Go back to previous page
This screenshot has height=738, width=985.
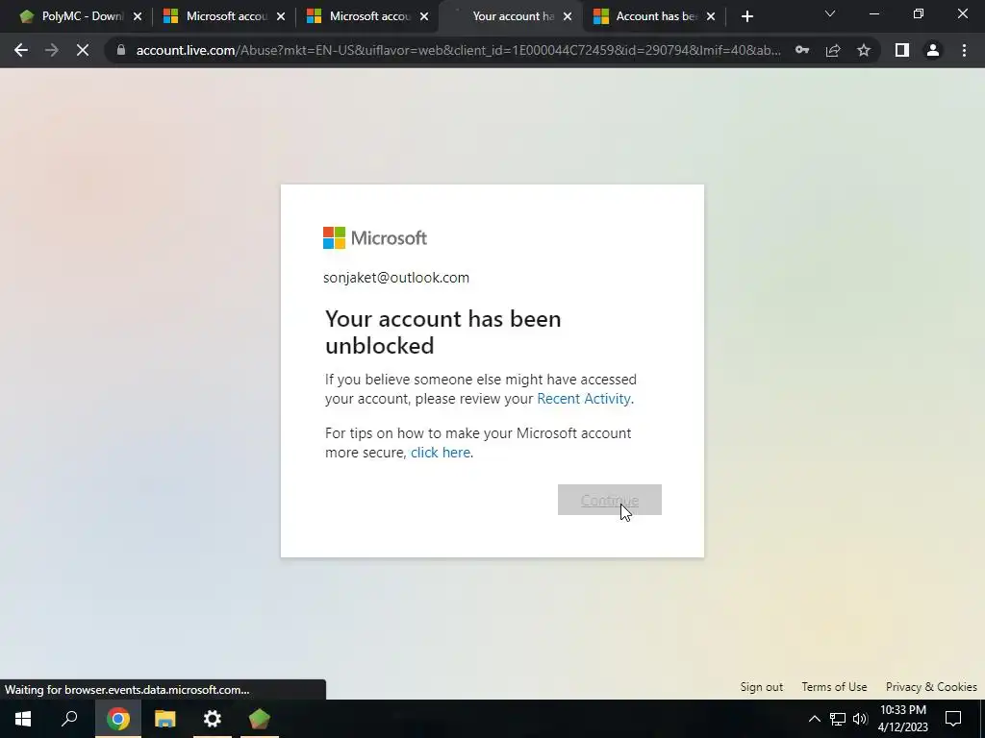(x=21, y=50)
